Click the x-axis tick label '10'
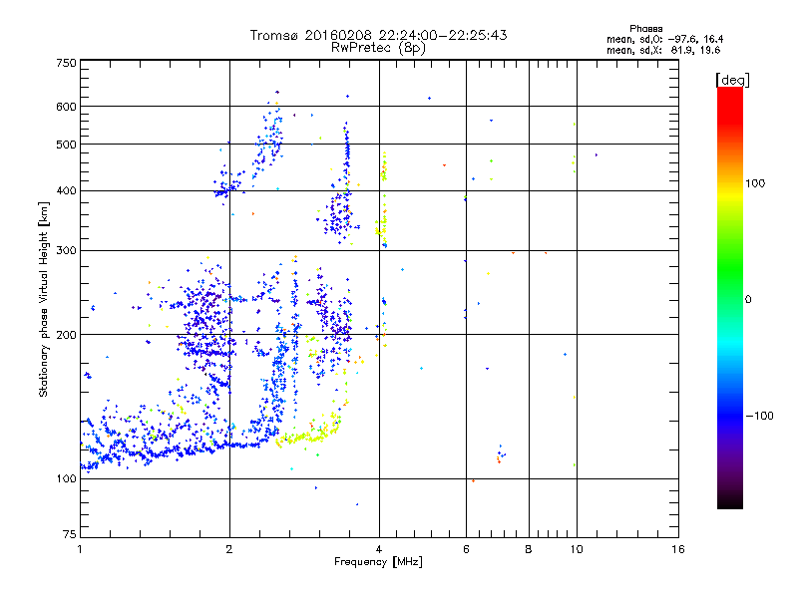The image size is (798, 598). point(577,549)
